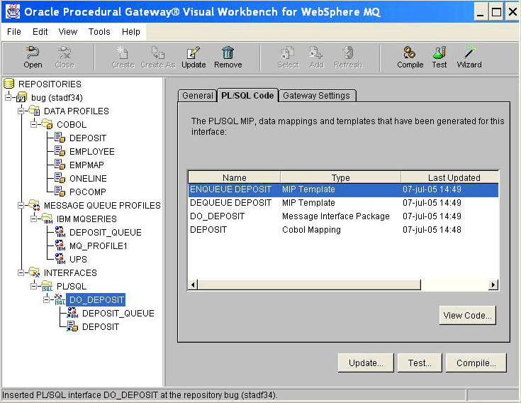Select the DEQUEUE DEPOSIT table row
Screen dimensions: 521x403
click(x=230, y=203)
